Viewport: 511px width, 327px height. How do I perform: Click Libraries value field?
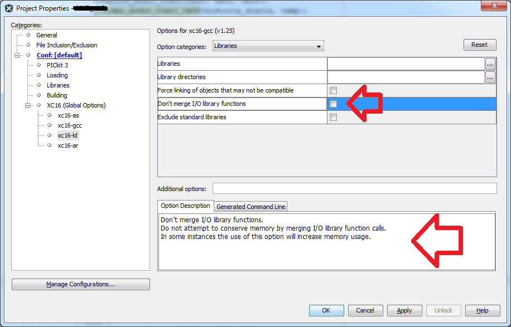(x=406, y=64)
